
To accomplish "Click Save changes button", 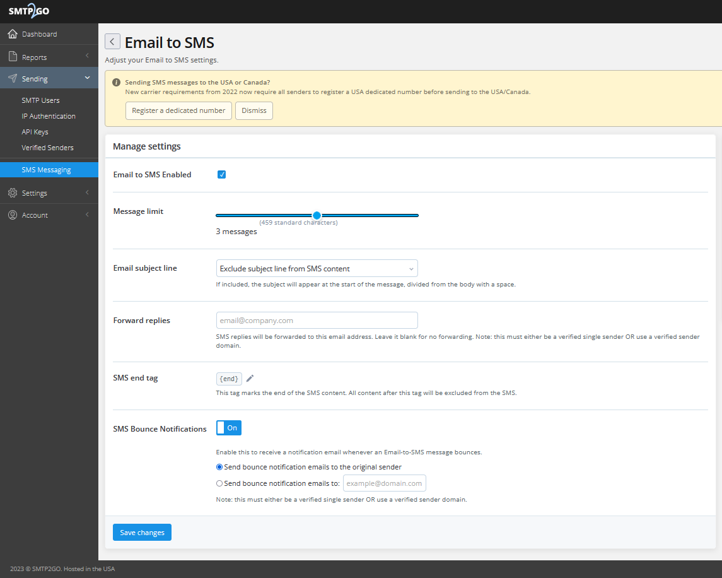I will (142, 533).
